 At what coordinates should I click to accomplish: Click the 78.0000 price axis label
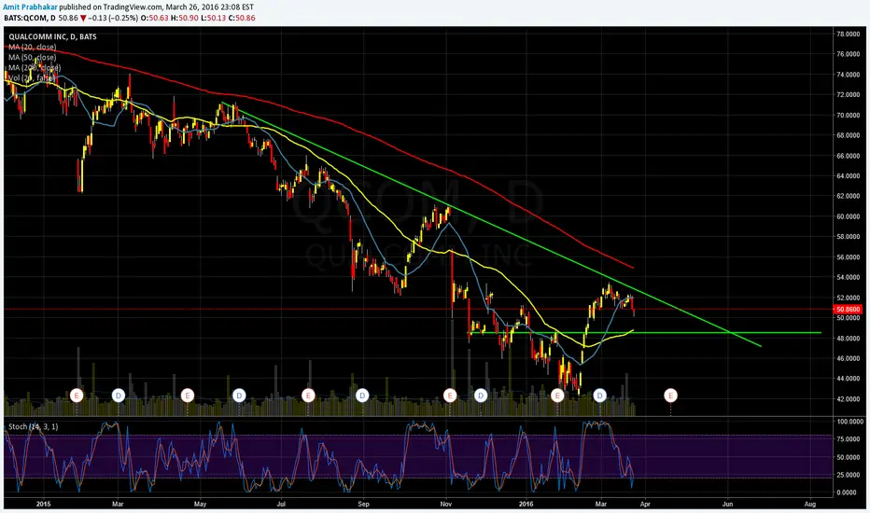click(849, 34)
